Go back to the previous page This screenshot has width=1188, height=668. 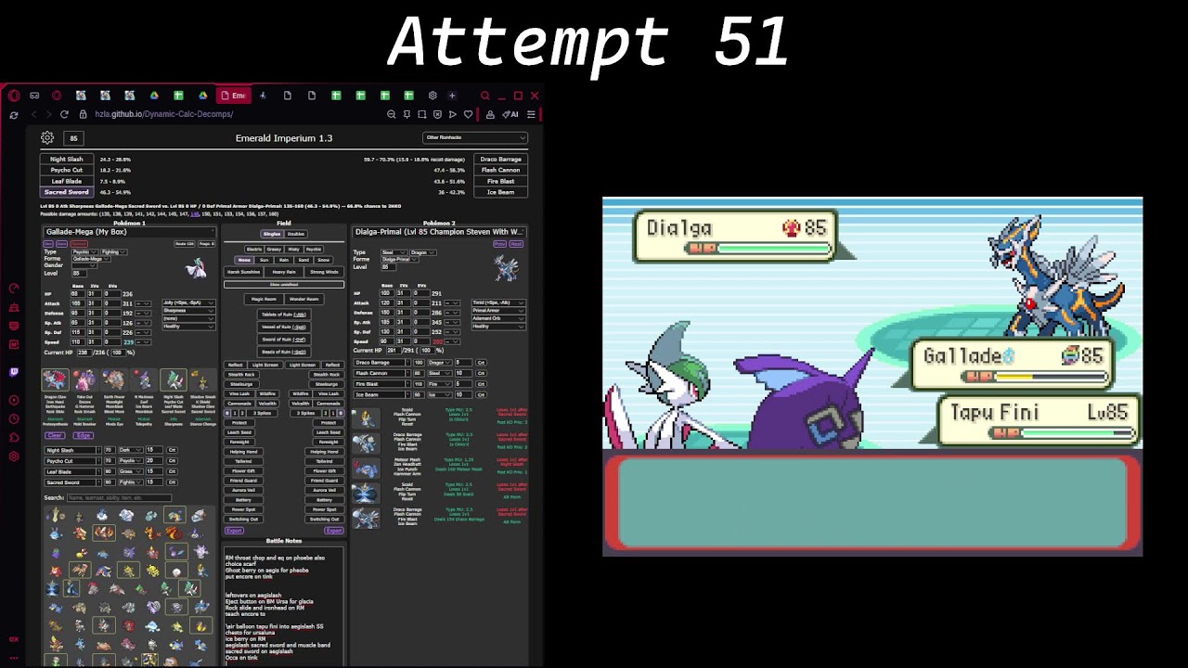pos(34,114)
